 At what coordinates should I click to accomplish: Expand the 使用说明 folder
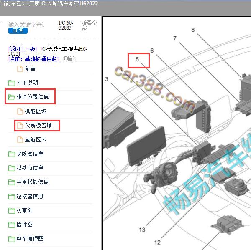pos(27,83)
